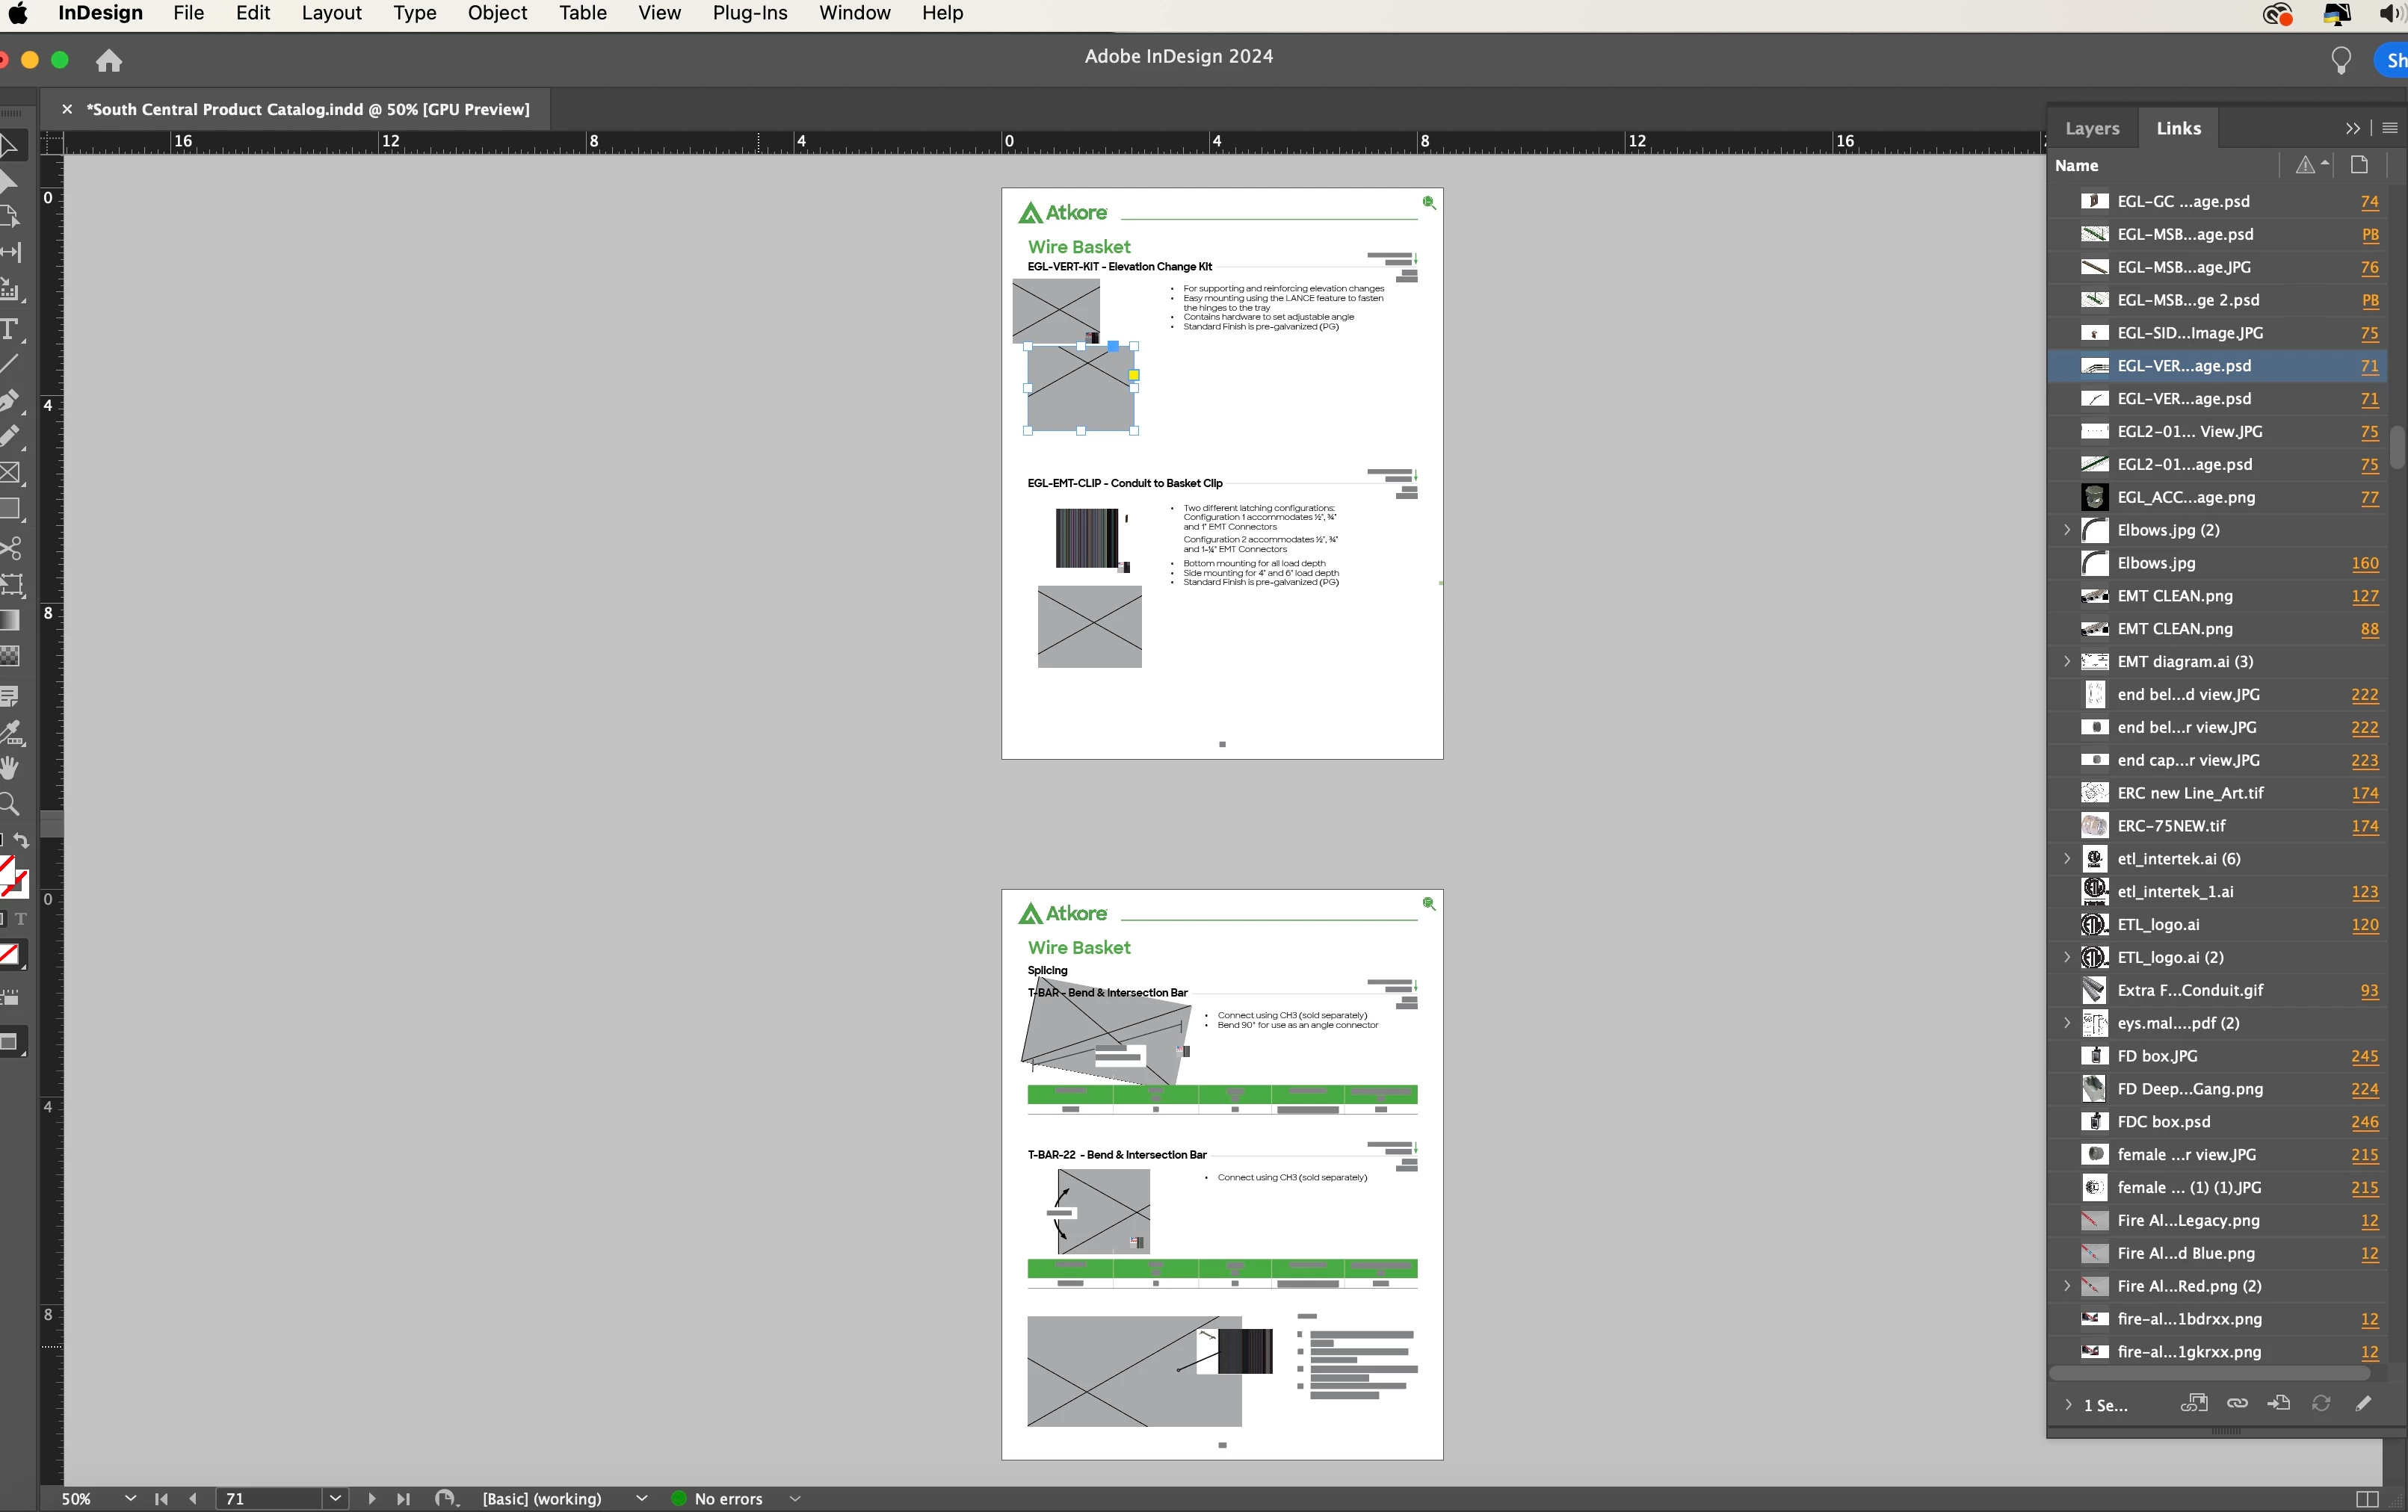Expand the Elbows.jpg (2) link group
The height and width of the screenshot is (1512, 2408).
click(2067, 530)
